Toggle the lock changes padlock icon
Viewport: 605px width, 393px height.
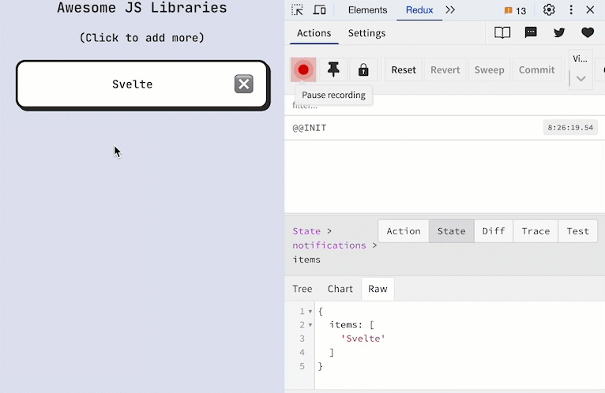click(x=363, y=69)
